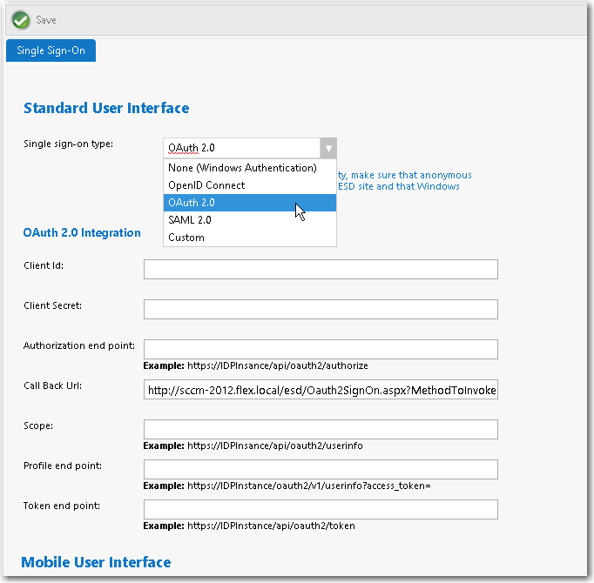Switch to the Single Sign-On tab
Viewport: 594px width, 583px height.
point(51,50)
